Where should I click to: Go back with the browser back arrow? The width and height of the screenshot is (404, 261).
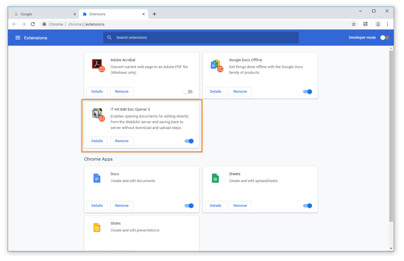click(x=14, y=24)
